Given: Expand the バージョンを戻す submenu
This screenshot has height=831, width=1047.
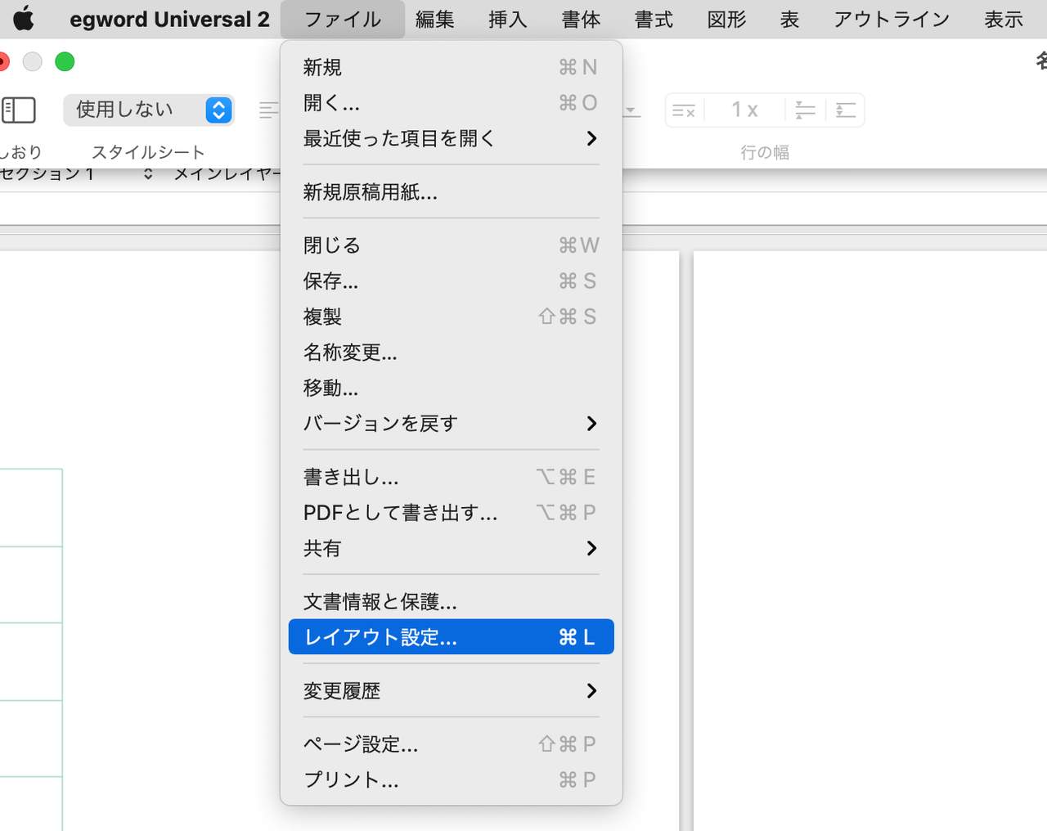Looking at the screenshot, I should pyautogui.click(x=452, y=424).
